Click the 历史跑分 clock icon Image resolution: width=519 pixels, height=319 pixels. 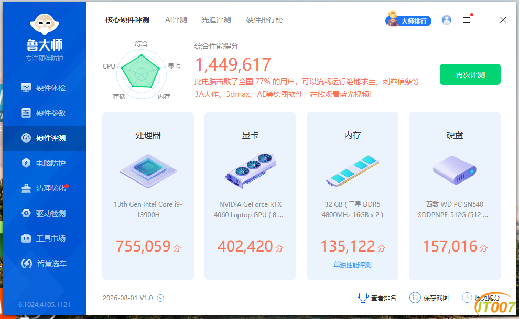(467, 298)
